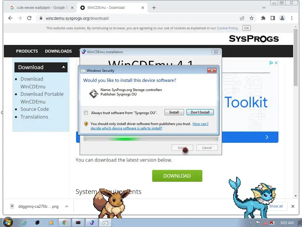Share this page icon
302x227 pixels.
pos(242,18)
